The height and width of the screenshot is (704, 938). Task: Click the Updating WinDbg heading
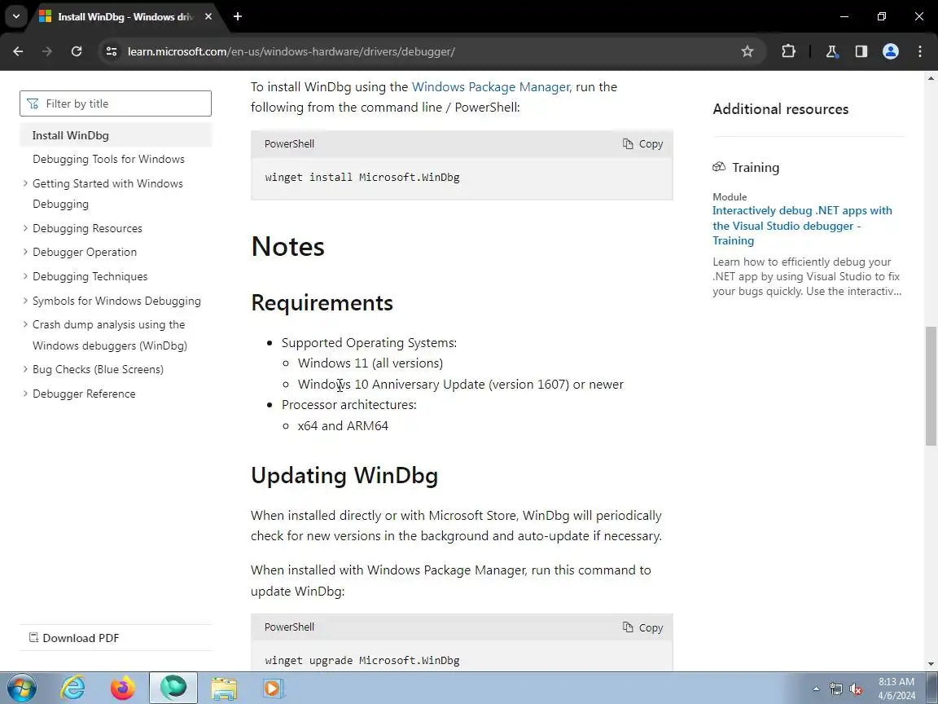(344, 475)
